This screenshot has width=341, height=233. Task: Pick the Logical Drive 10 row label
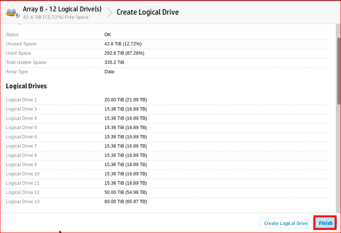(22, 174)
